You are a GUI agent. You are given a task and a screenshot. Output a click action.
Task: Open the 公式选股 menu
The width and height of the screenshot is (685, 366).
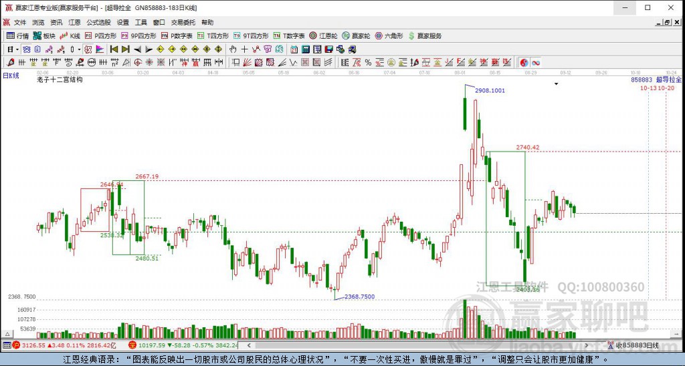[x=99, y=22]
